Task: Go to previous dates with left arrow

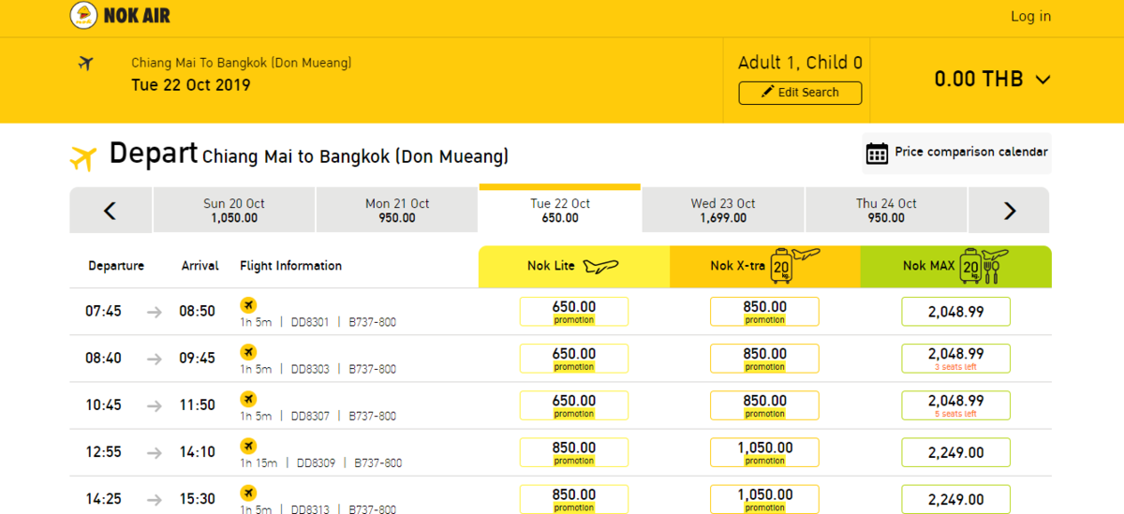Action: 110,211
